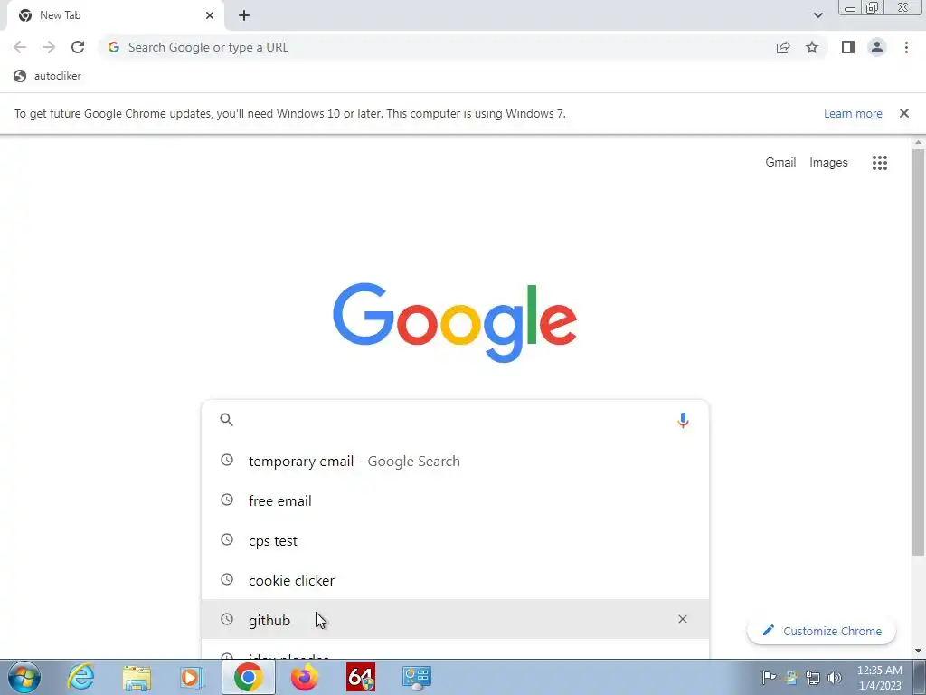Viewport: 926px width, 695px height.
Task: Open the autocliker bookmark
Action: 47,76
